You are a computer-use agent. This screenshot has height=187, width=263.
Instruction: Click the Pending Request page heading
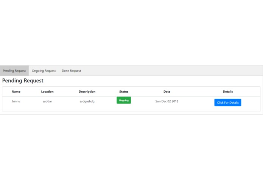pos(23,81)
